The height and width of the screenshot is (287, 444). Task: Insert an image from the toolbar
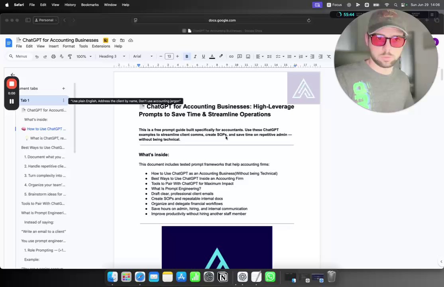(248, 56)
